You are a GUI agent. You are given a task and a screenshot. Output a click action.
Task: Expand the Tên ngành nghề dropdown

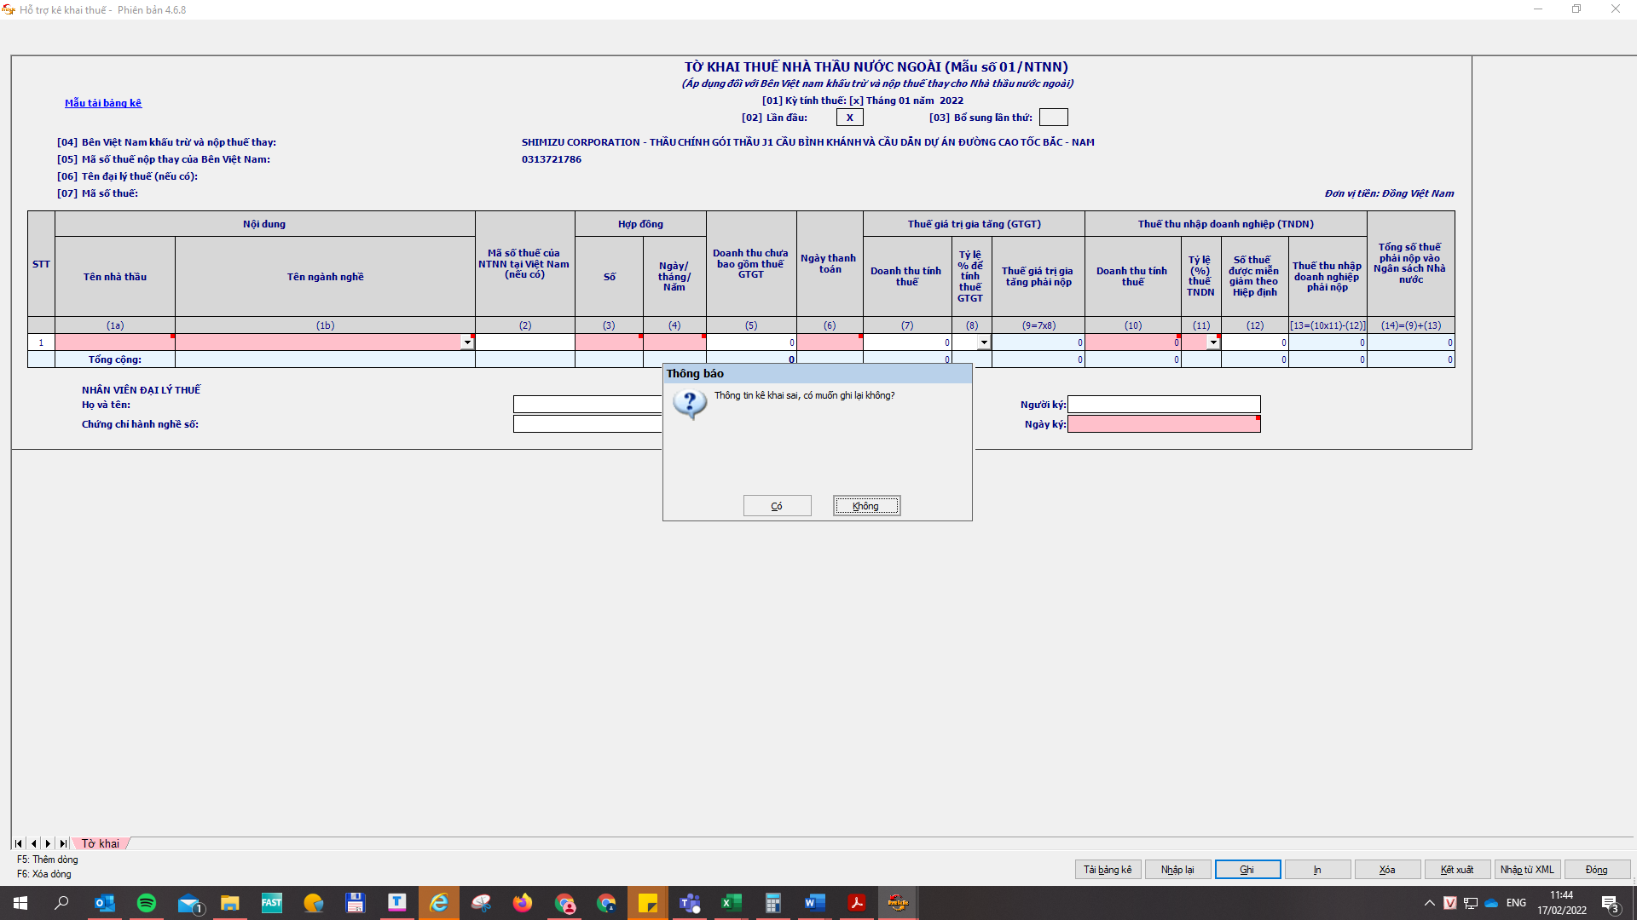(467, 342)
